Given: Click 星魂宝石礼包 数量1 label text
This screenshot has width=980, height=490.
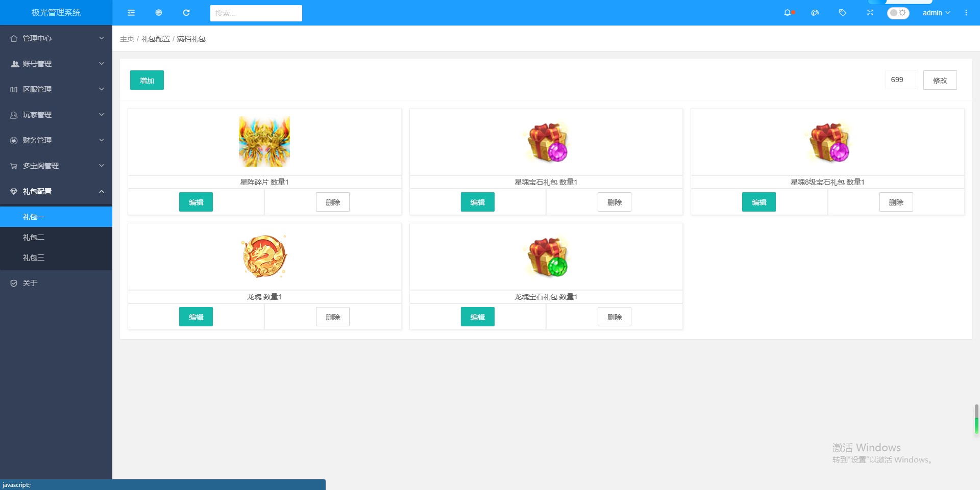Looking at the screenshot, I should point(546,182).
